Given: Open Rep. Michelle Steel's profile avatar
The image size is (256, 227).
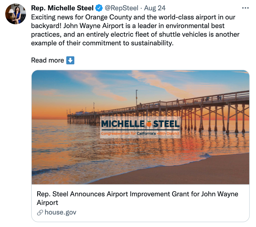Looking at the screenshot, I should tap(16, 14).
